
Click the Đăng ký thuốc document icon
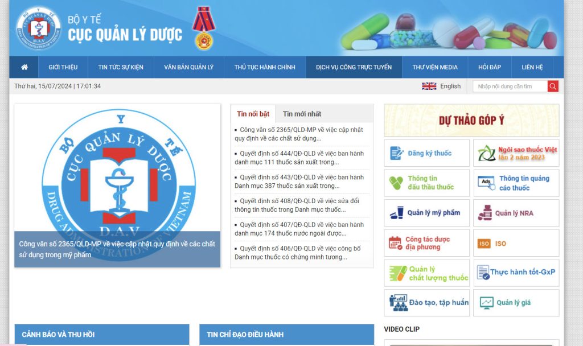coord(396,153)
